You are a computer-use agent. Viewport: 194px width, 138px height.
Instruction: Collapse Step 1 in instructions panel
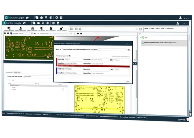pyautogui.click(x=140, y=37)
